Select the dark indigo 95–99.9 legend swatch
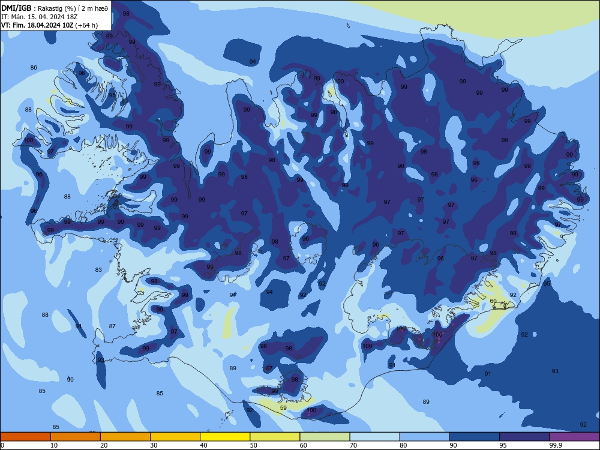 point(524,437)
